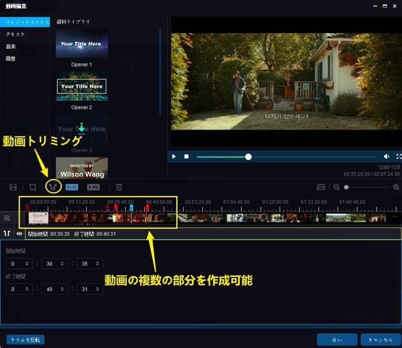
Task: Click the library panel vertical scrollbar
Action: (160, 72)
